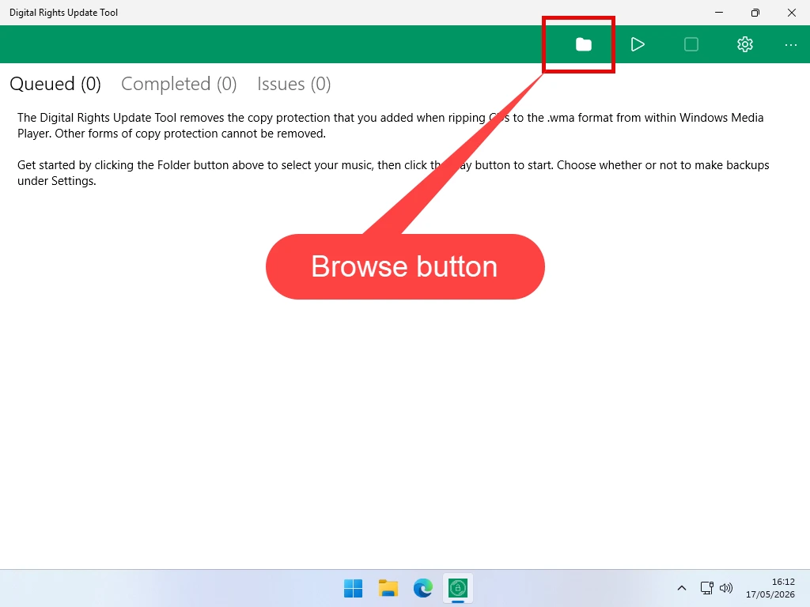
Task: Restore down the application window
Action: click(755, 13)
